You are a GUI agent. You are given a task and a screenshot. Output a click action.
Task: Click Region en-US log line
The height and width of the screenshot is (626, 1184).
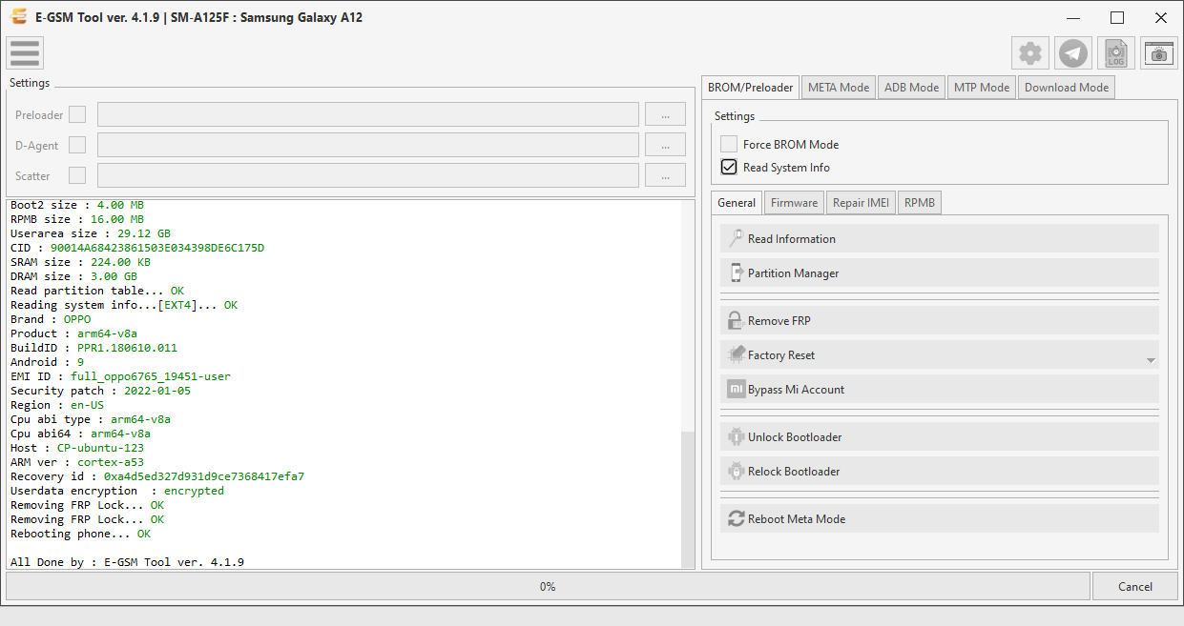[x=57, y=405]
